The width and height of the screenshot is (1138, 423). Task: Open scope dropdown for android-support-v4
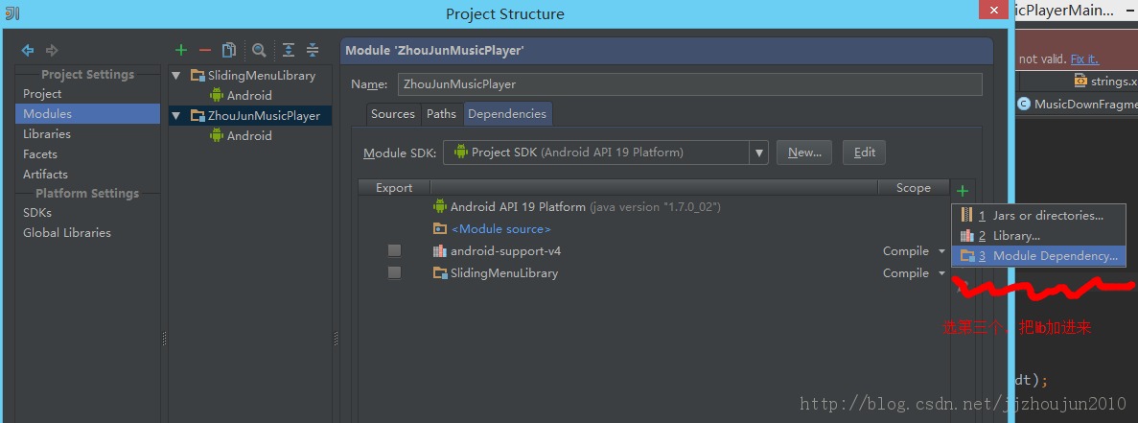point(941,251)
